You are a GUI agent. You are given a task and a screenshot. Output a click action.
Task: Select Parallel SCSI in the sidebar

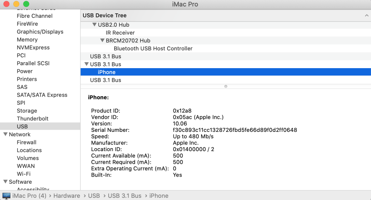pyautogui.click(x=33, y=63)
